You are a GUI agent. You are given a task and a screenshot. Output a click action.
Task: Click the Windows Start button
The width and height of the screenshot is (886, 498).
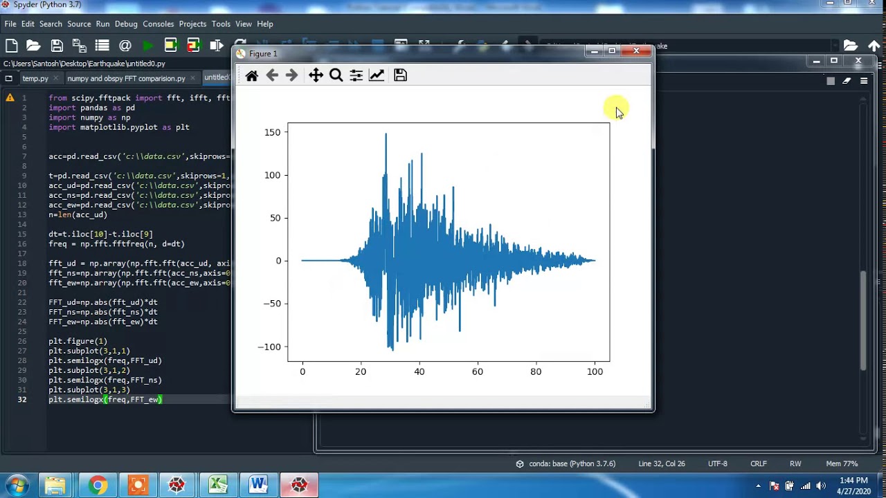[17, 485]
